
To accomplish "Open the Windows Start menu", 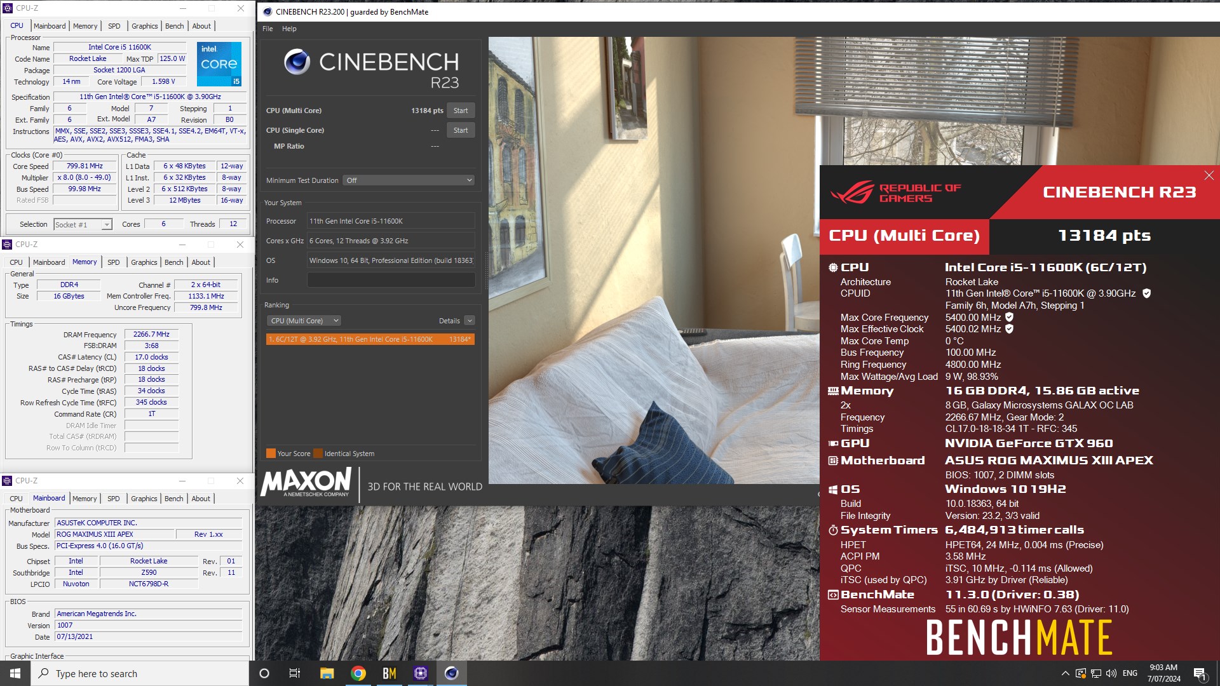I will (x=15, y=673).
